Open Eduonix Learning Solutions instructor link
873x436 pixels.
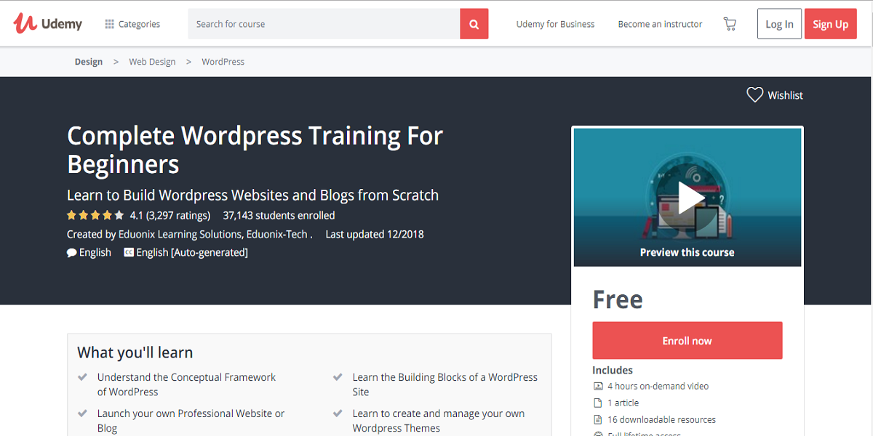point(180,234)
